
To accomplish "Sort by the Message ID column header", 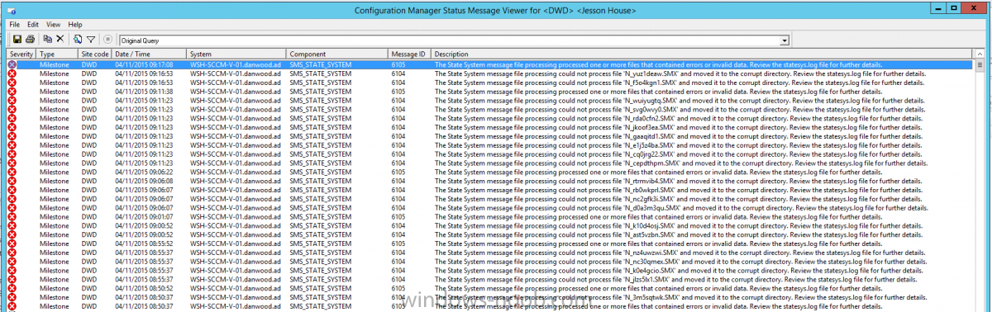I will (410, 54).
